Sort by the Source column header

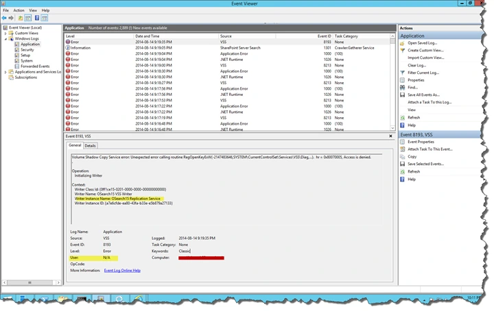coord(247,36)
